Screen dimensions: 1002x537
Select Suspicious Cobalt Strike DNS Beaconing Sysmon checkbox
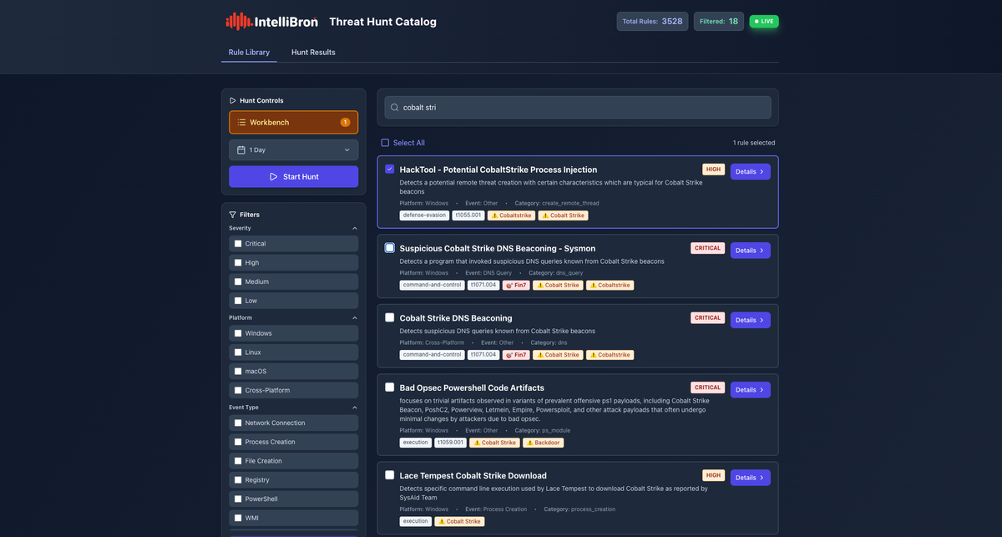click(x=390, y=248)
